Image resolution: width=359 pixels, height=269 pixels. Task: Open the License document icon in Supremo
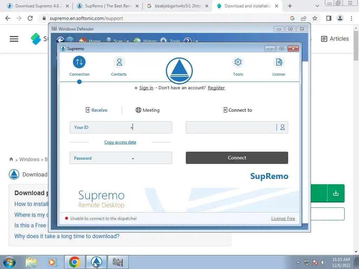pos(279,62)
